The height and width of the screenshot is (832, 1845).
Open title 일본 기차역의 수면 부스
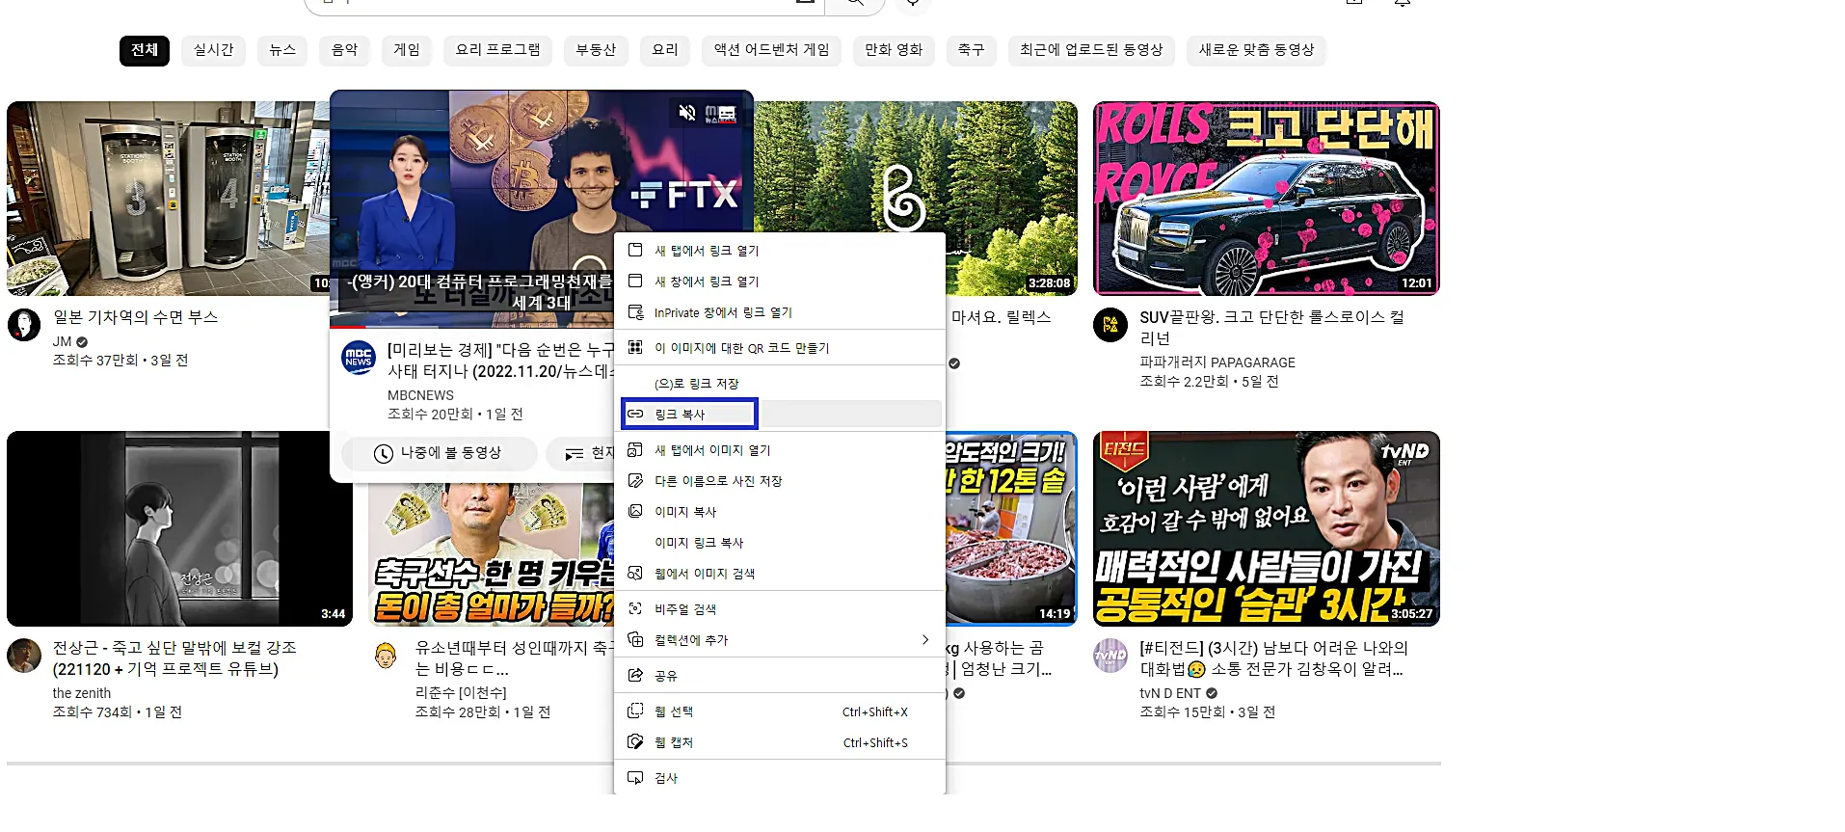tap(136, 317)
